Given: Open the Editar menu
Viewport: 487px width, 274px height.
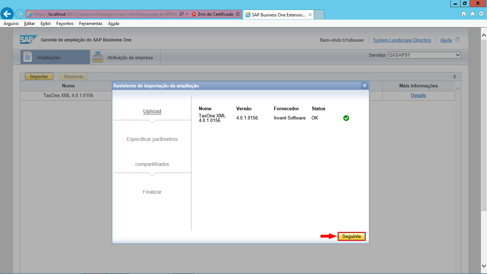Looking at the screenshot, I should [30, 24].
